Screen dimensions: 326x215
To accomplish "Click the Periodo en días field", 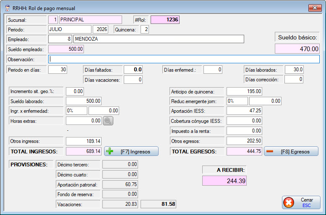I will click(57, 70).
